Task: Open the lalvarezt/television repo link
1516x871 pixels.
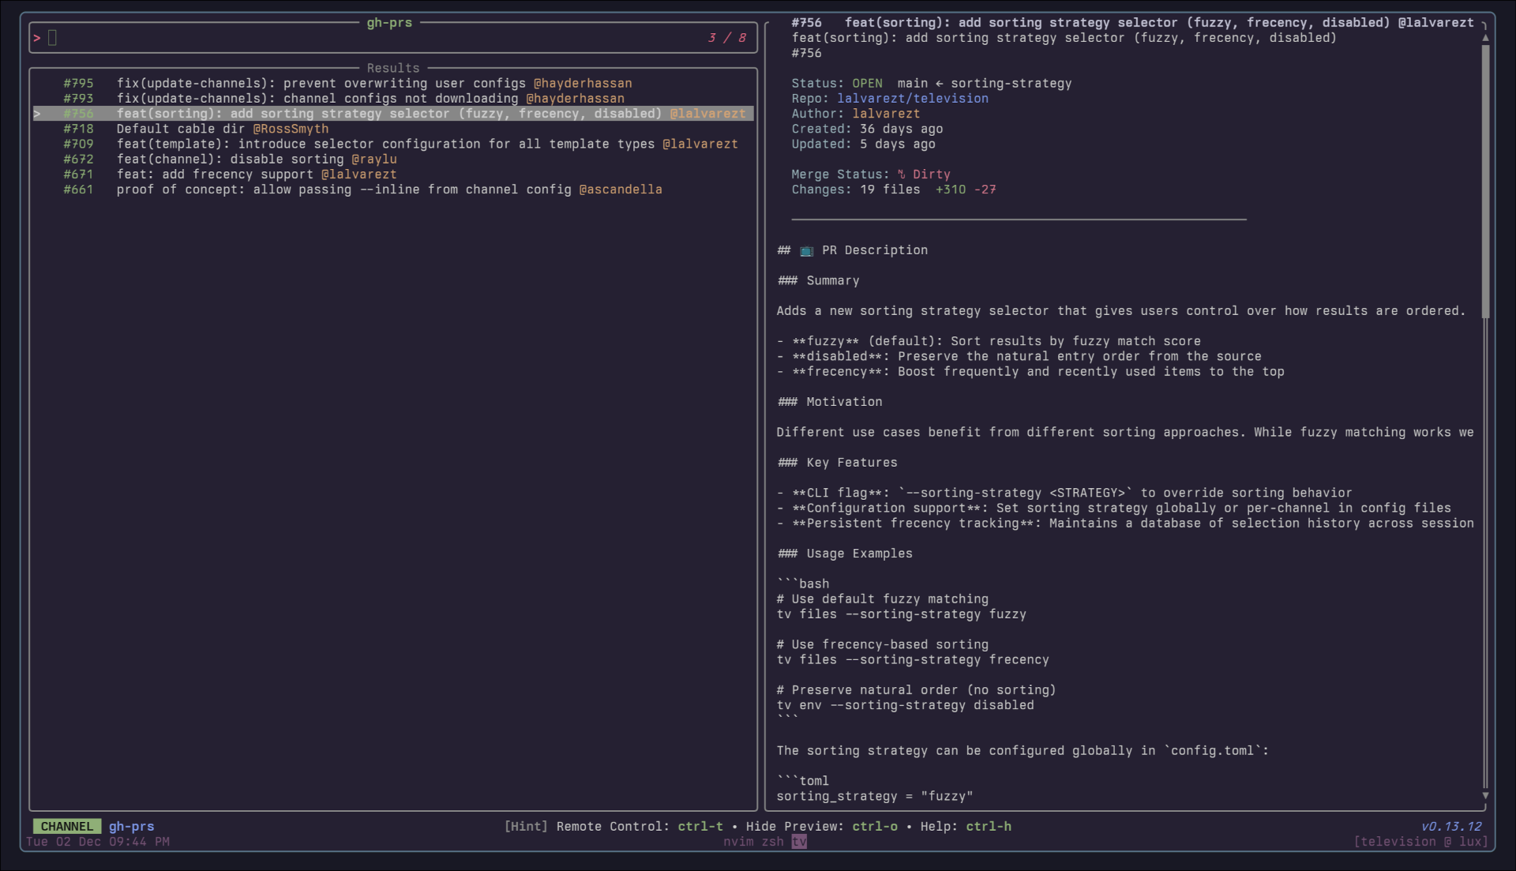Action: (x=912, y=99)
